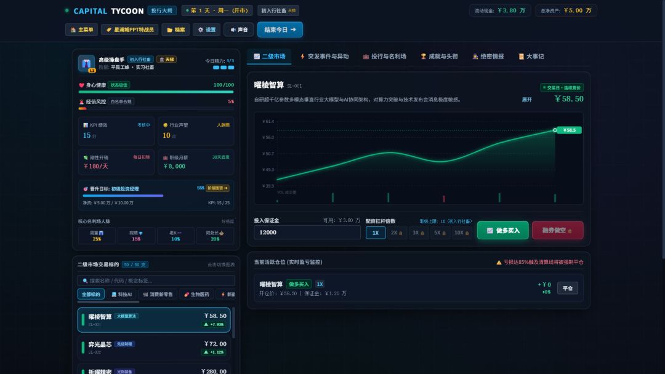
Task: Open the 主菜单 main menu button
Action: pos(81,30)
